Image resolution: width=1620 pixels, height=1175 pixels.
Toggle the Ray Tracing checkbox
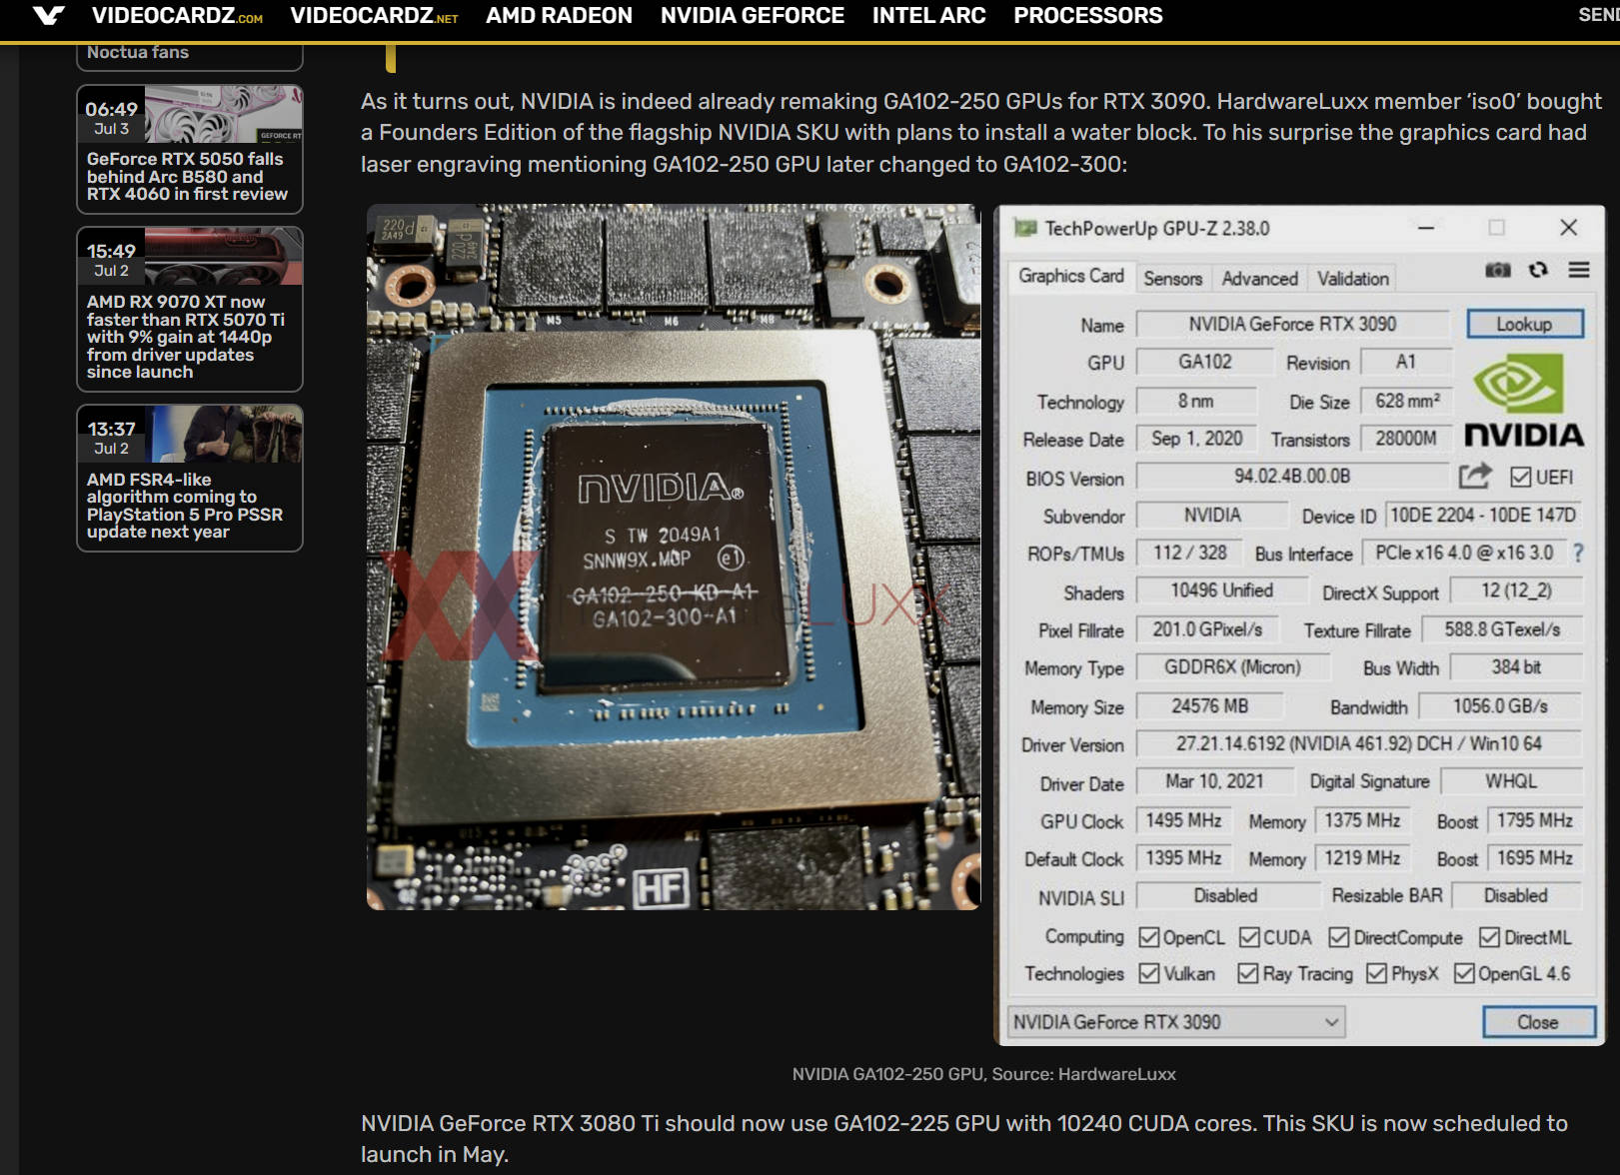(1247, 973)
